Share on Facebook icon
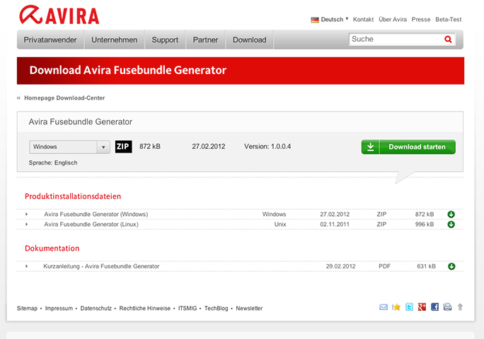Image resolution: width=484 pixels, height=339 pixels. (434, 307)
